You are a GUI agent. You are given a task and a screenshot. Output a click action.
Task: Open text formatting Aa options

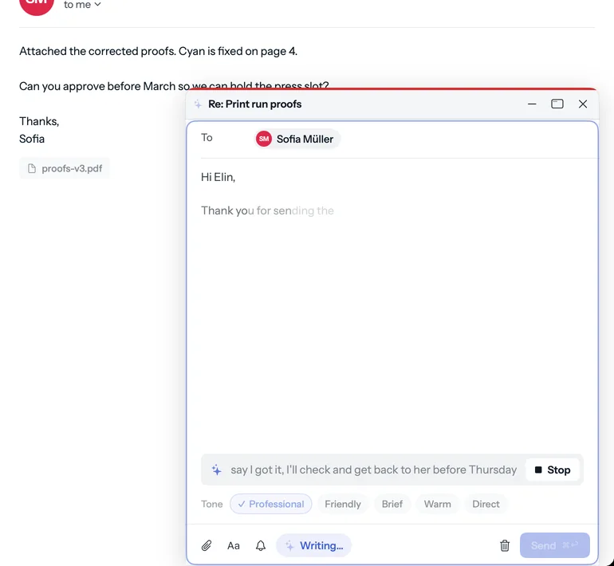(234, 545)
